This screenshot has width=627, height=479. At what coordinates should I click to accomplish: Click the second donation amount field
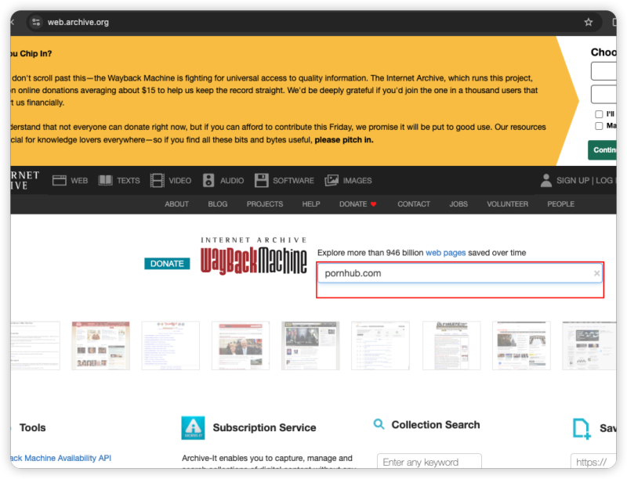pyautogui.click(x=603, y=94)
